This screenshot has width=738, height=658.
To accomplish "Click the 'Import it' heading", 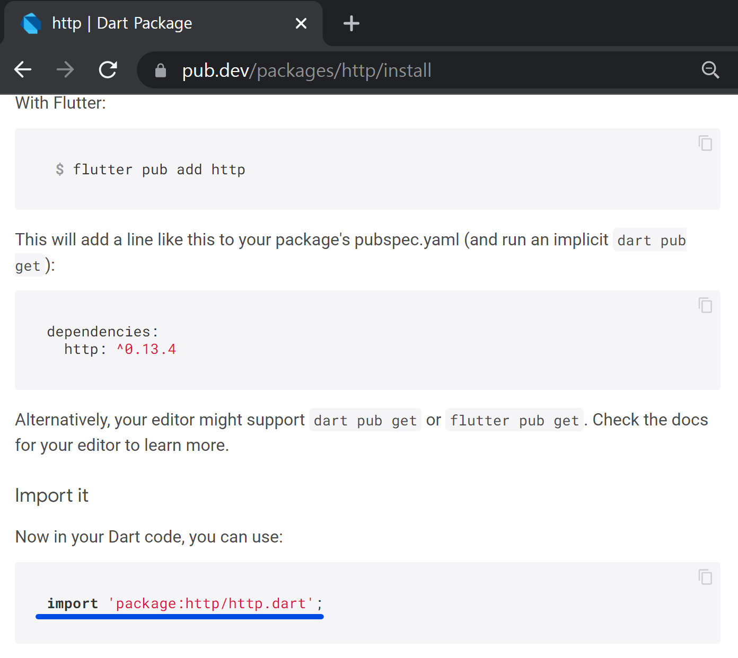I will tap(51, 495).
